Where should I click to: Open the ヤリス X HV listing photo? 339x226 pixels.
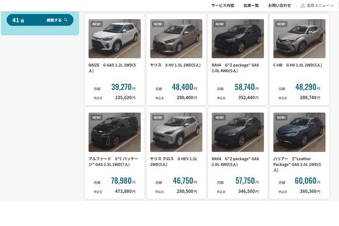(176, 38)
